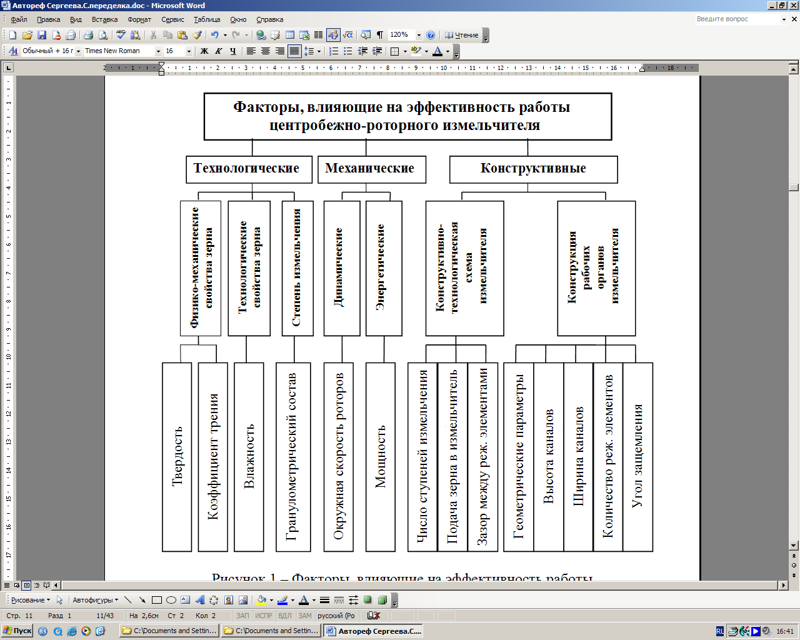Insert an Excel worksheet

click(304, 35)
